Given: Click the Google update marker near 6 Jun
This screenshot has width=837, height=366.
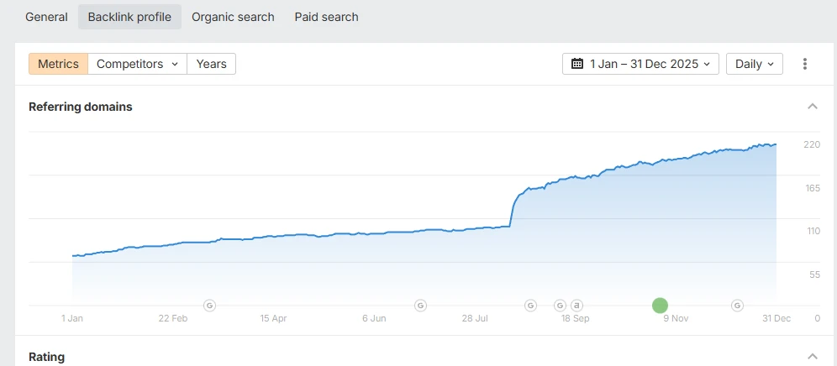Looking at the screenshot, I should tap(421, 306).
